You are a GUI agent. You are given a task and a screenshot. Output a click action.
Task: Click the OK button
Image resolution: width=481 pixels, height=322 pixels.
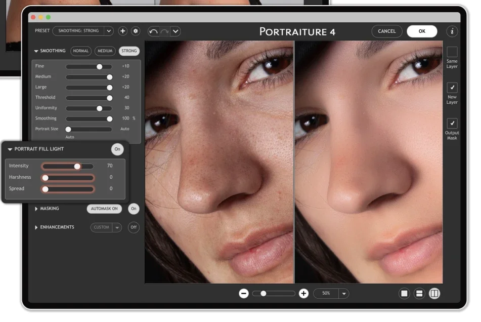422,31
